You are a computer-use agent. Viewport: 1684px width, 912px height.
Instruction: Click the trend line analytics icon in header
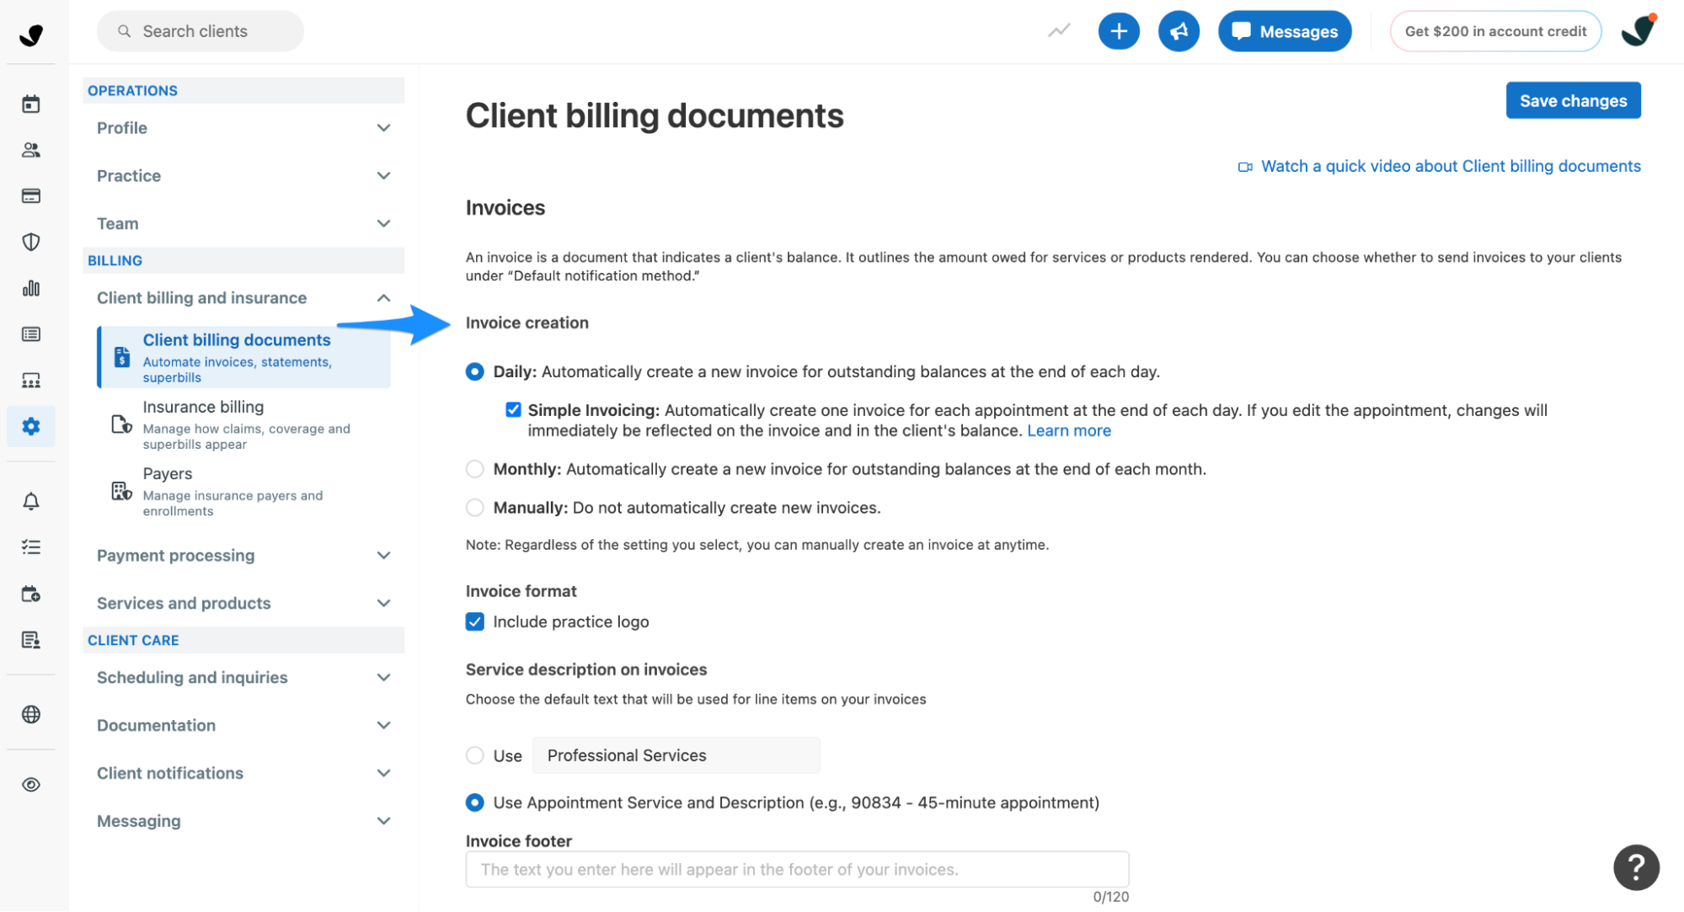1059,31
